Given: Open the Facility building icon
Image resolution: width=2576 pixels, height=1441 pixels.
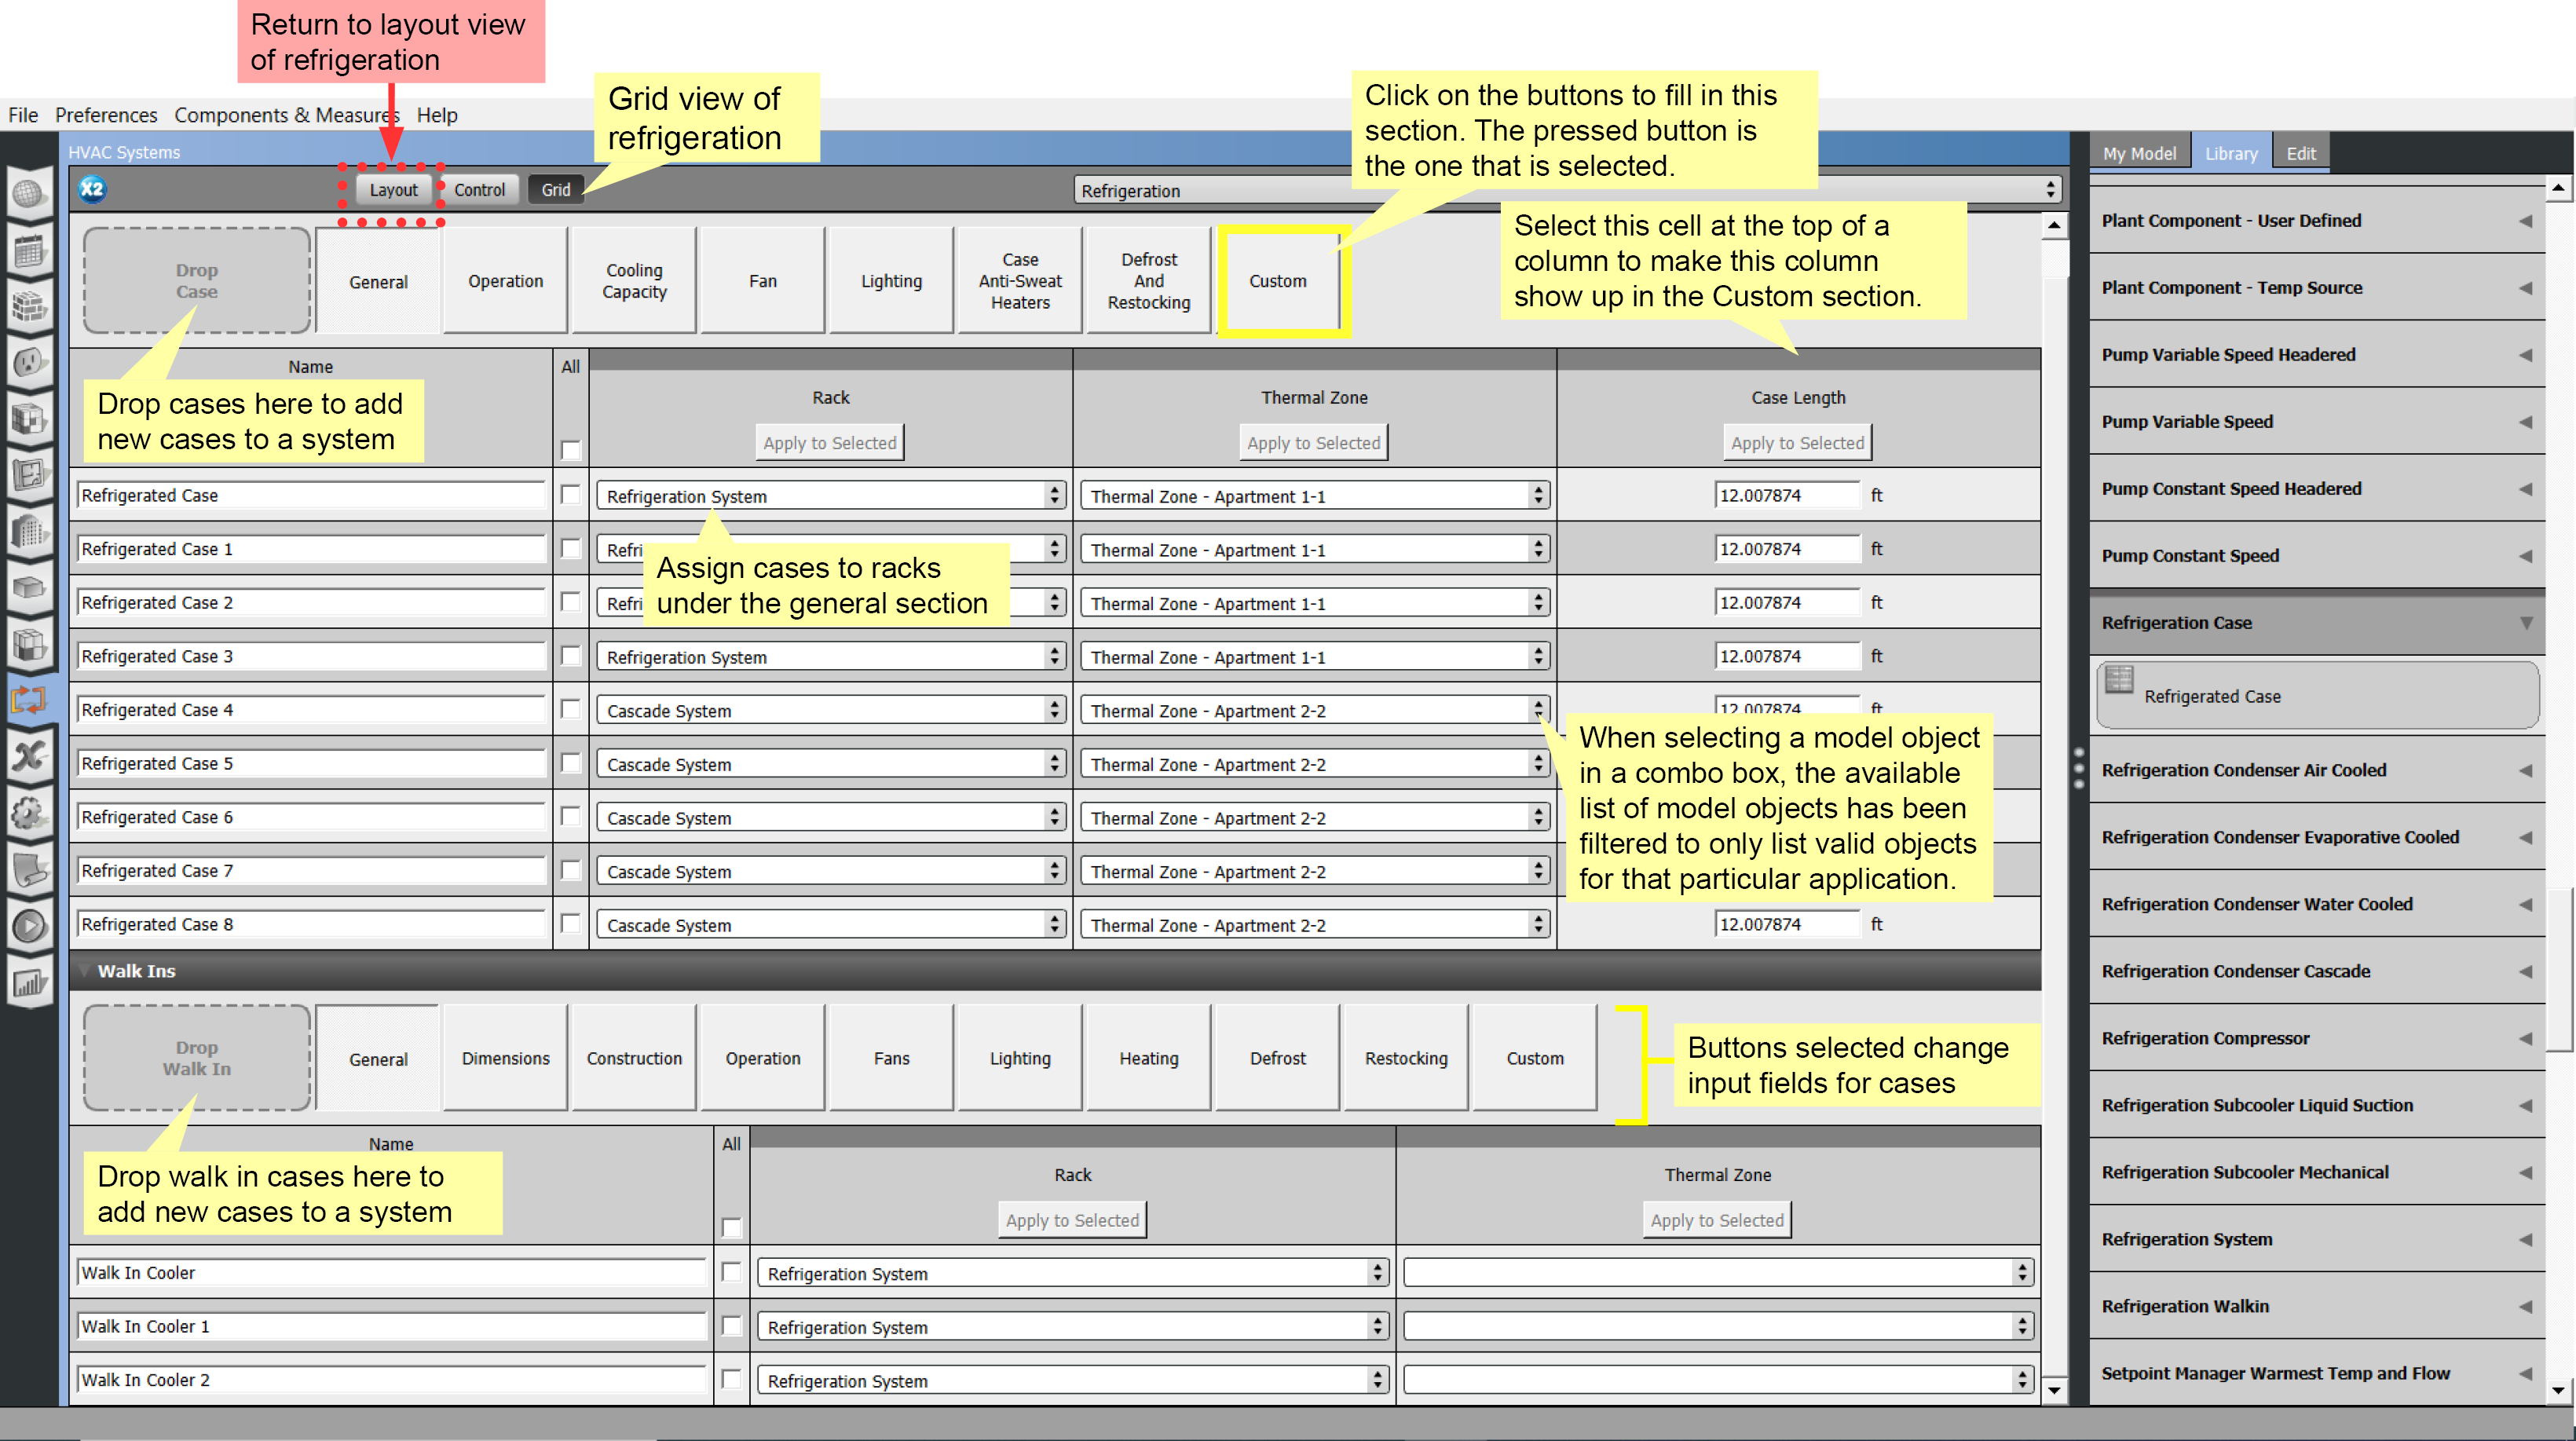Looking at the screenshot, I should (x=29, y=530).
